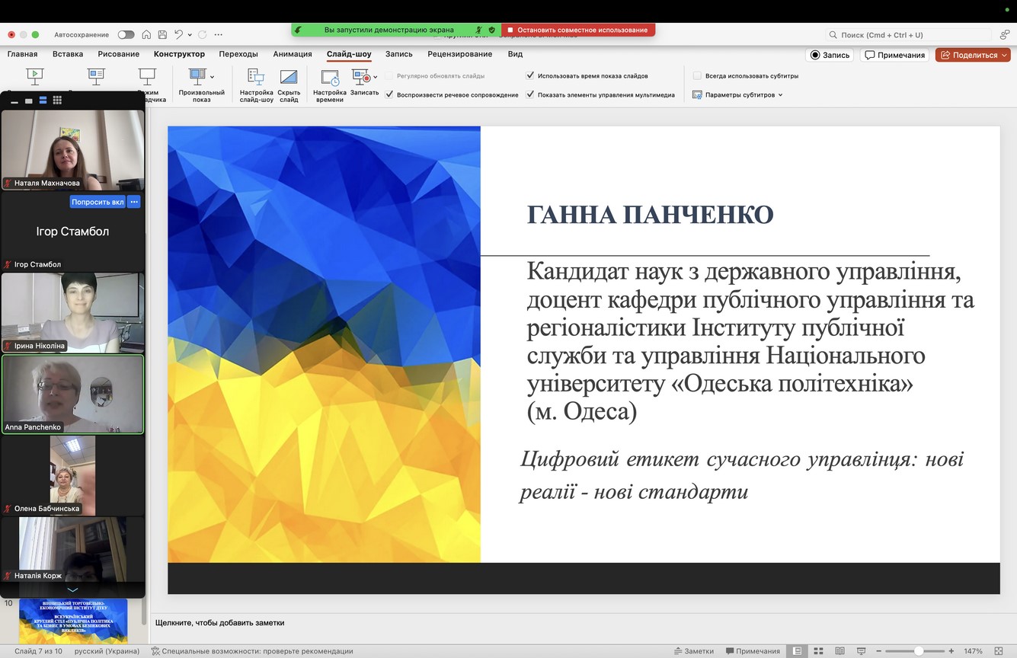Image resolution: width=1017 pixels, height=658 pixels.
Task: Switch to the Анимация ribbon tab
Action: click(x=293, y=54)
